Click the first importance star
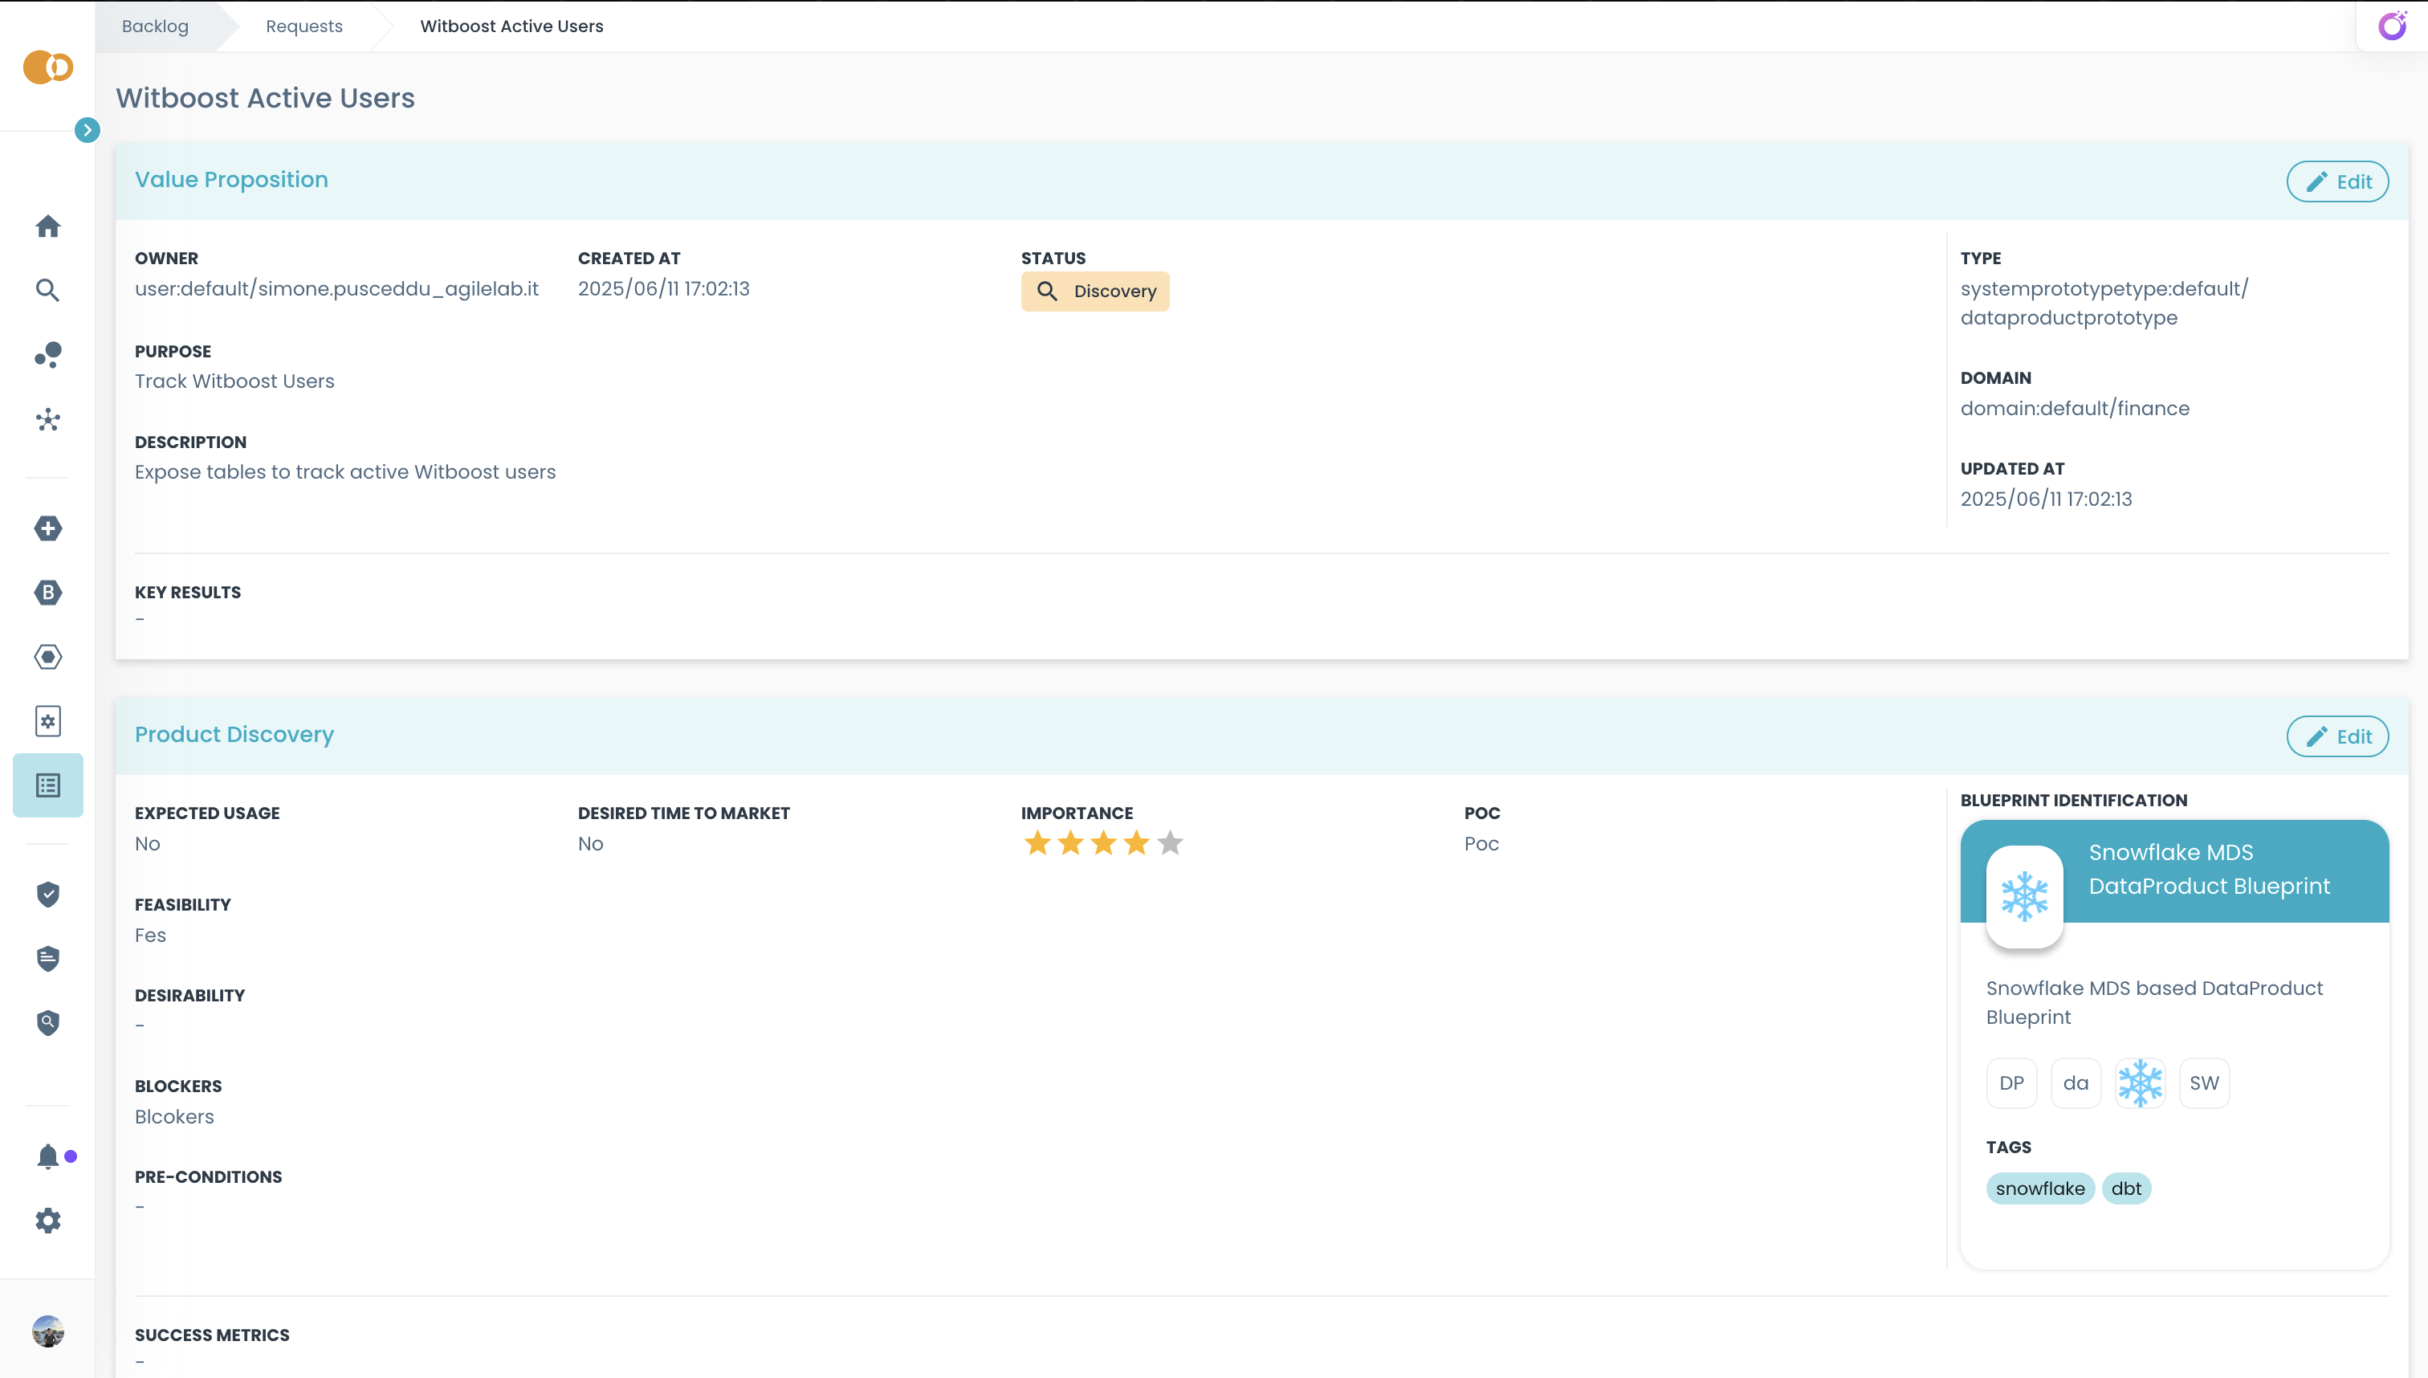The width and height of the screenshot is (2428, 1378). [1037, 842]
